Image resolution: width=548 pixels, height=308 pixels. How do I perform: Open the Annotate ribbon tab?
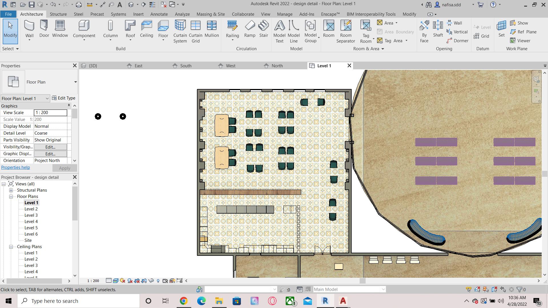[x=159, y=14]
